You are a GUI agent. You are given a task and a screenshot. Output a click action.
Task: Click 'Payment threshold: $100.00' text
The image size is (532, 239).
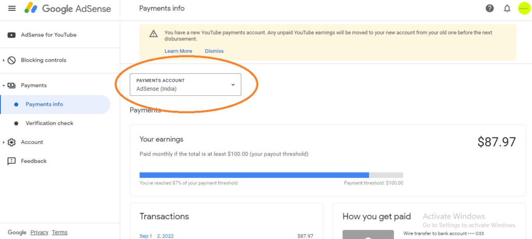pyautogui.click(x=374, y=183)
